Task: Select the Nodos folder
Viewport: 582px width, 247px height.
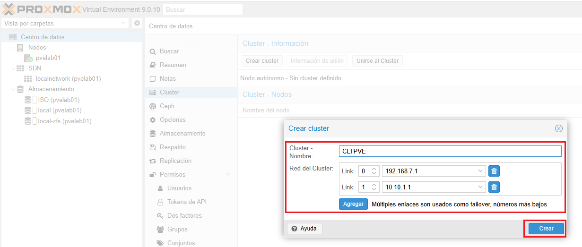Action: [37, 47]
